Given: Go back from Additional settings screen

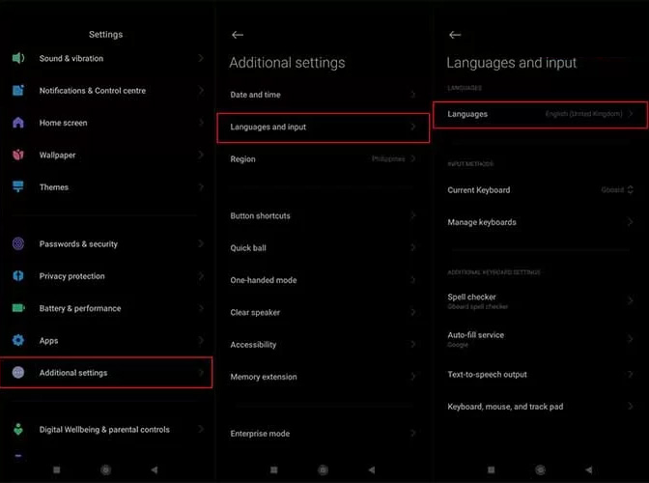Looking at the screenshot, I should tap(238, 35).
